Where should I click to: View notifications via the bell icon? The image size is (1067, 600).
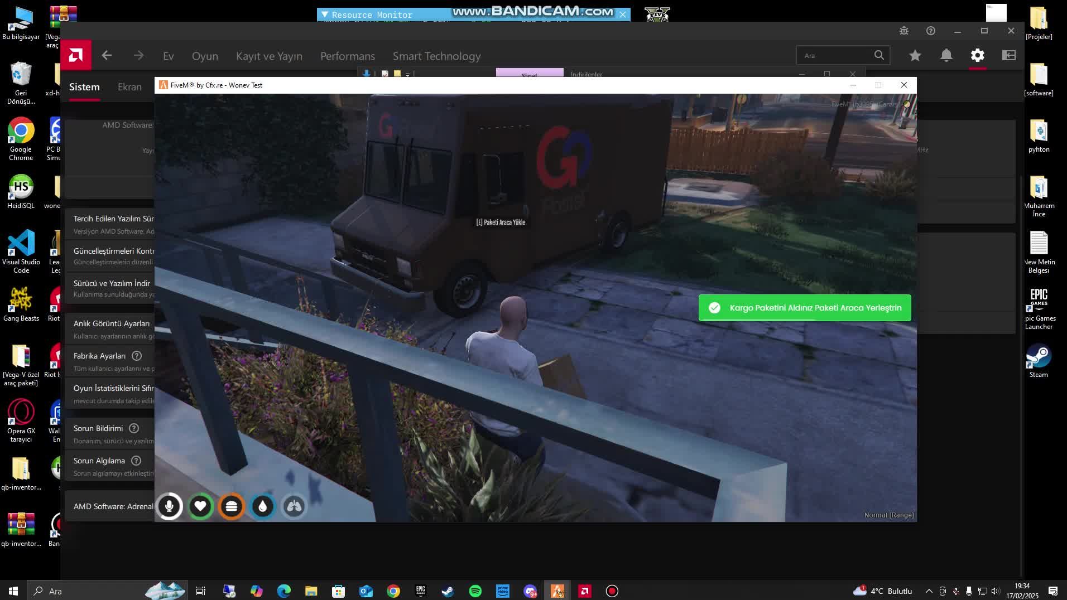click(x=946, y=55)
